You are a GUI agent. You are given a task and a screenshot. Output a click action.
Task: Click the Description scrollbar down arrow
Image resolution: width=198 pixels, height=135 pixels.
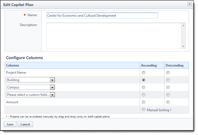point(183,46)
